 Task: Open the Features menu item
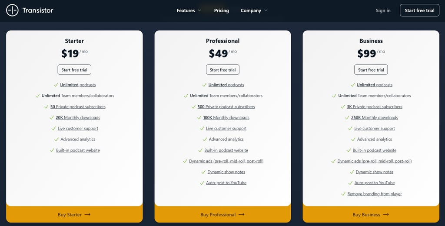[x=186, y=10]
